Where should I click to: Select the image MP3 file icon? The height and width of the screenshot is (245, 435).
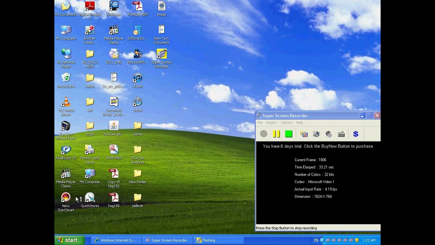point(161,9)
